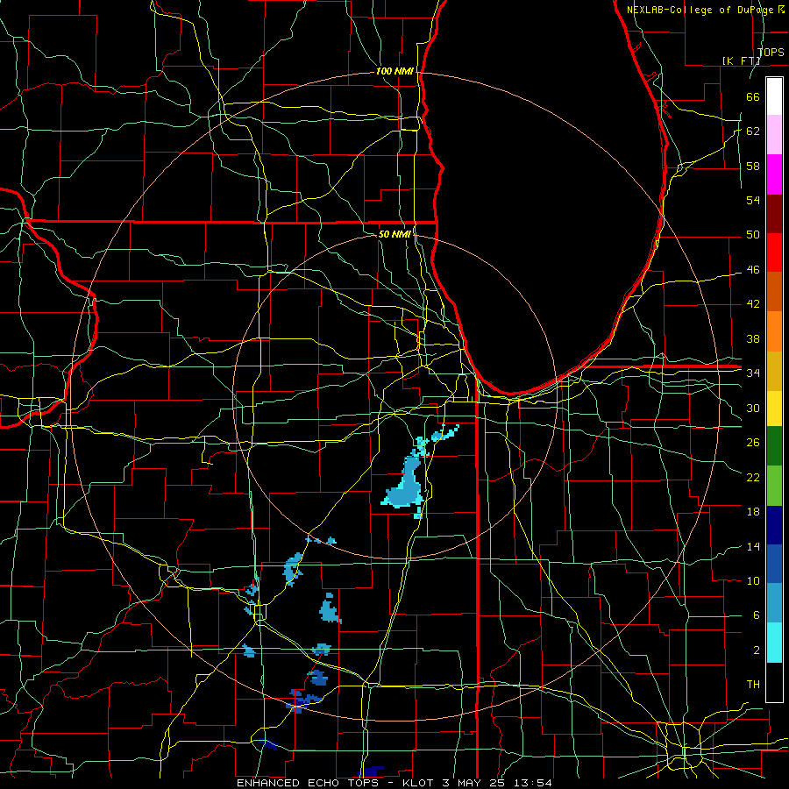Viewport: 789px width, 789px height.
Task: Click the dark orange 46 kft legend swatch
Action: (774, 291)
